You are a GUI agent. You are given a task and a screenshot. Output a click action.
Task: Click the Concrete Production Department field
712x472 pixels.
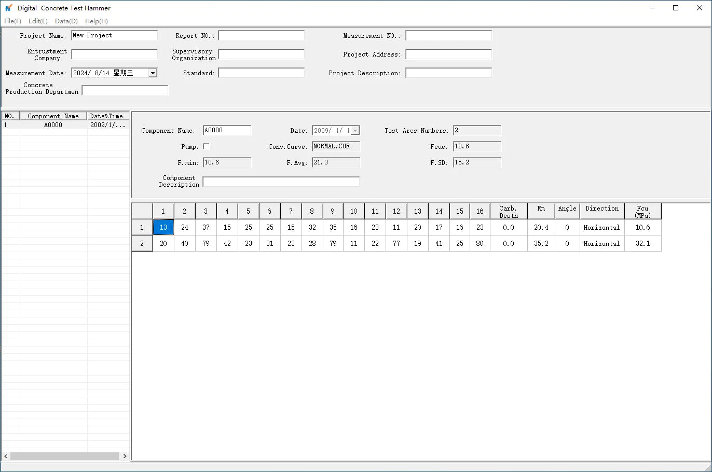click(x=125, y=90)
